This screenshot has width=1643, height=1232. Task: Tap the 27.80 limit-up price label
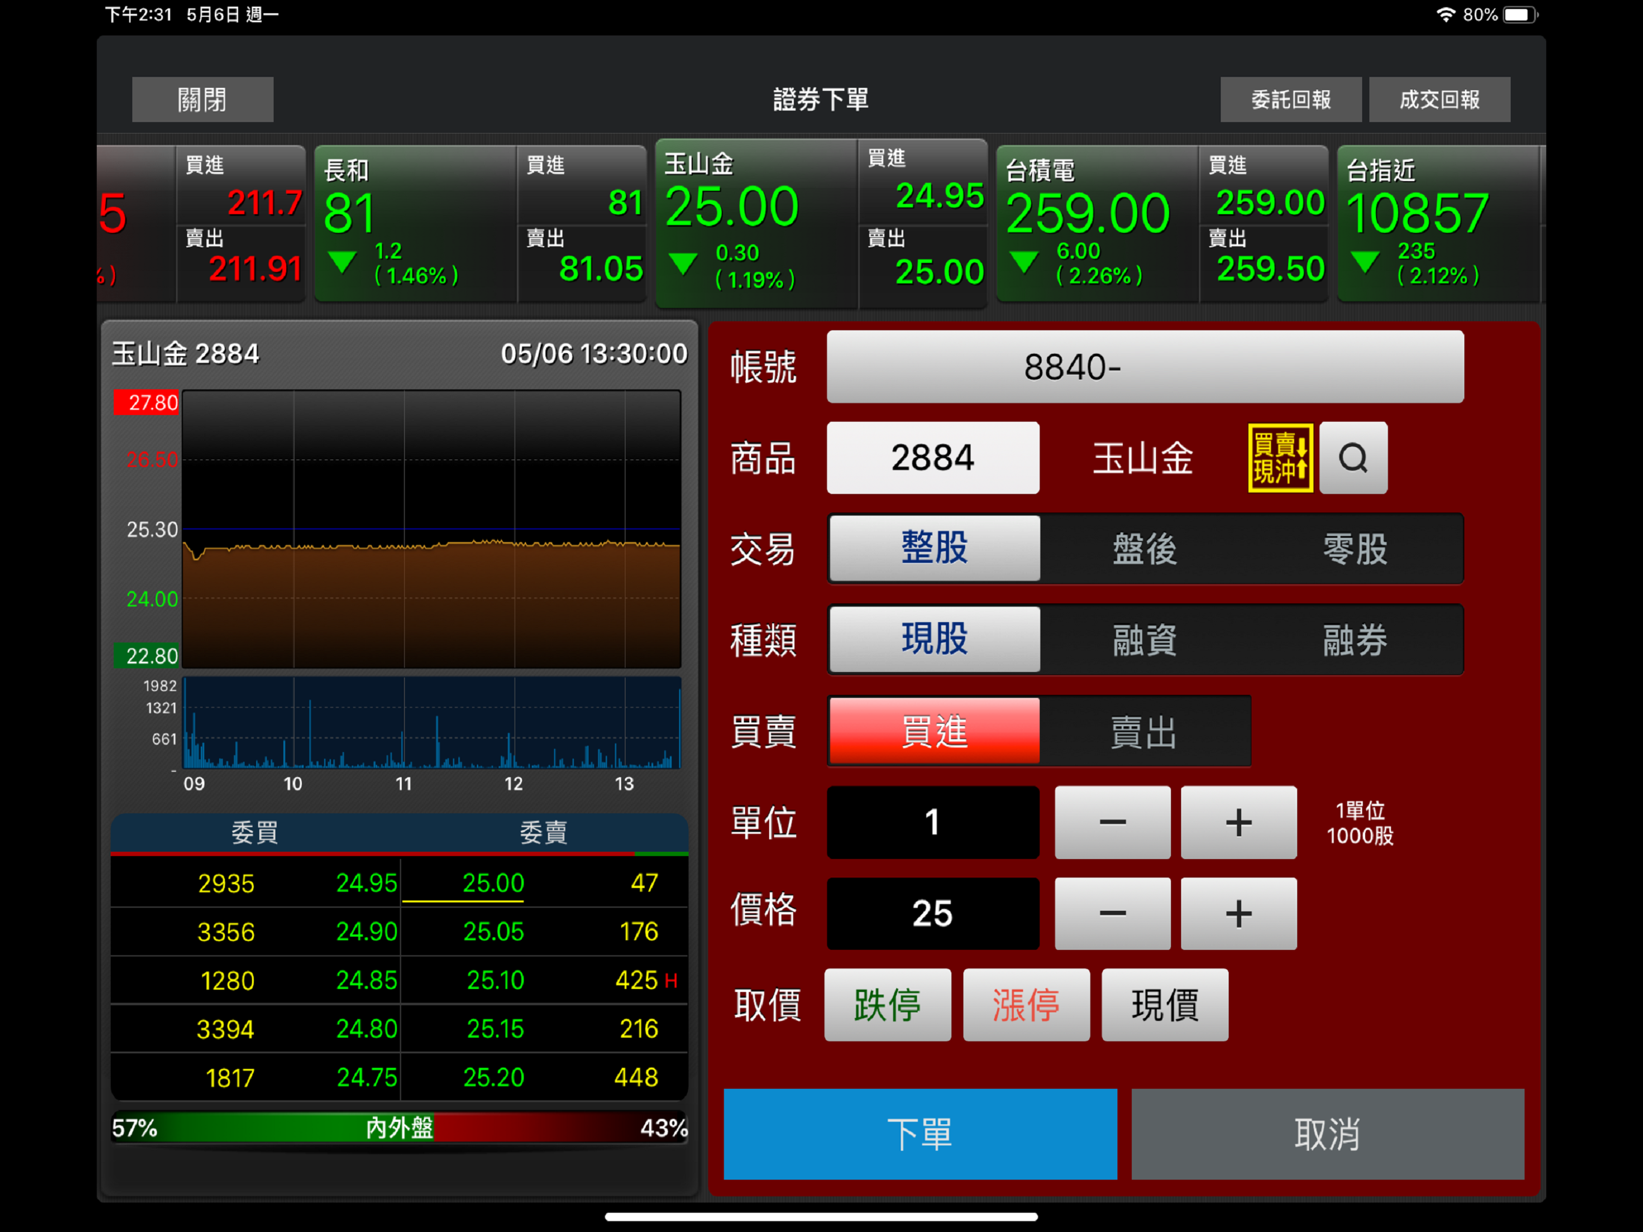pos(146,402)
